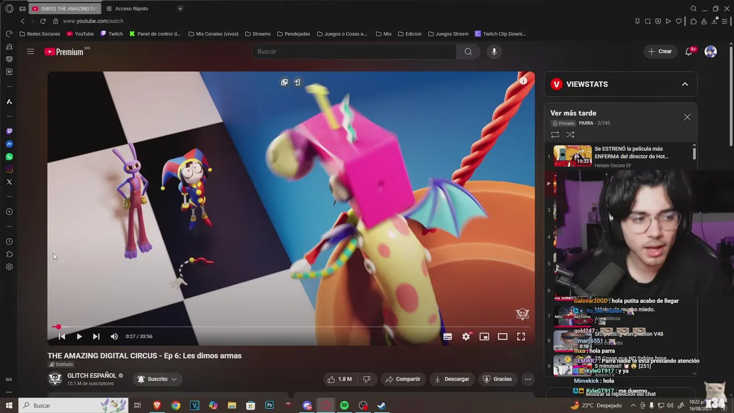Image resolution: width=734 pixels, height=413 pixels.
Task: Share the video via Compartir
Action: tap(403, 379)
